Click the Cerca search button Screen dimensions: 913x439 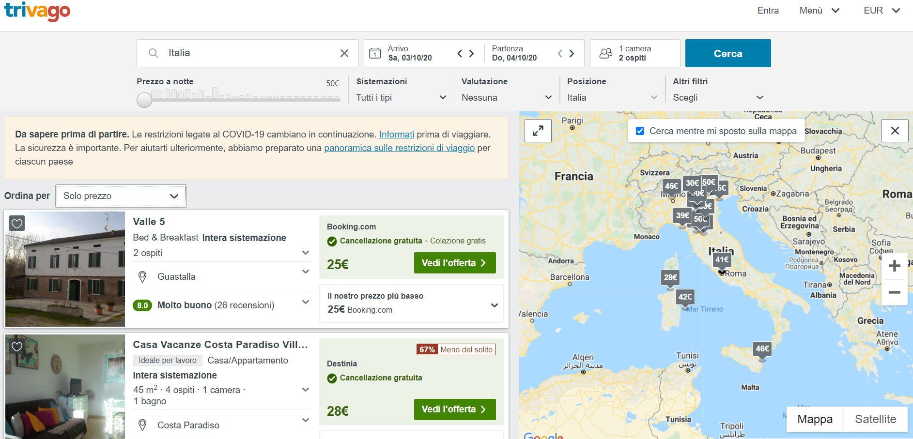[x=728, y=53]
